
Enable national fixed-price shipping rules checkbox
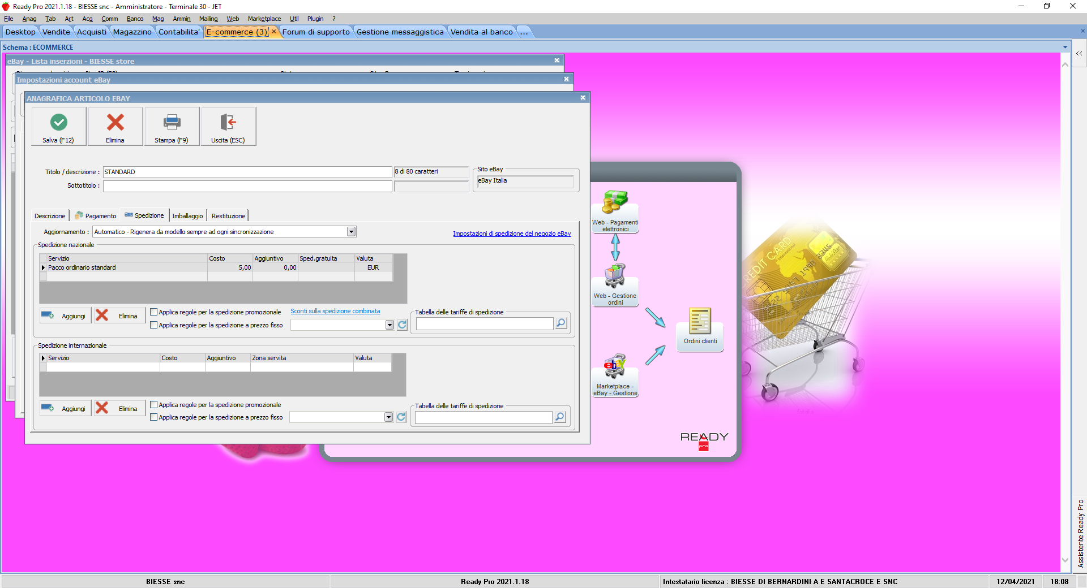pos(153,325)
